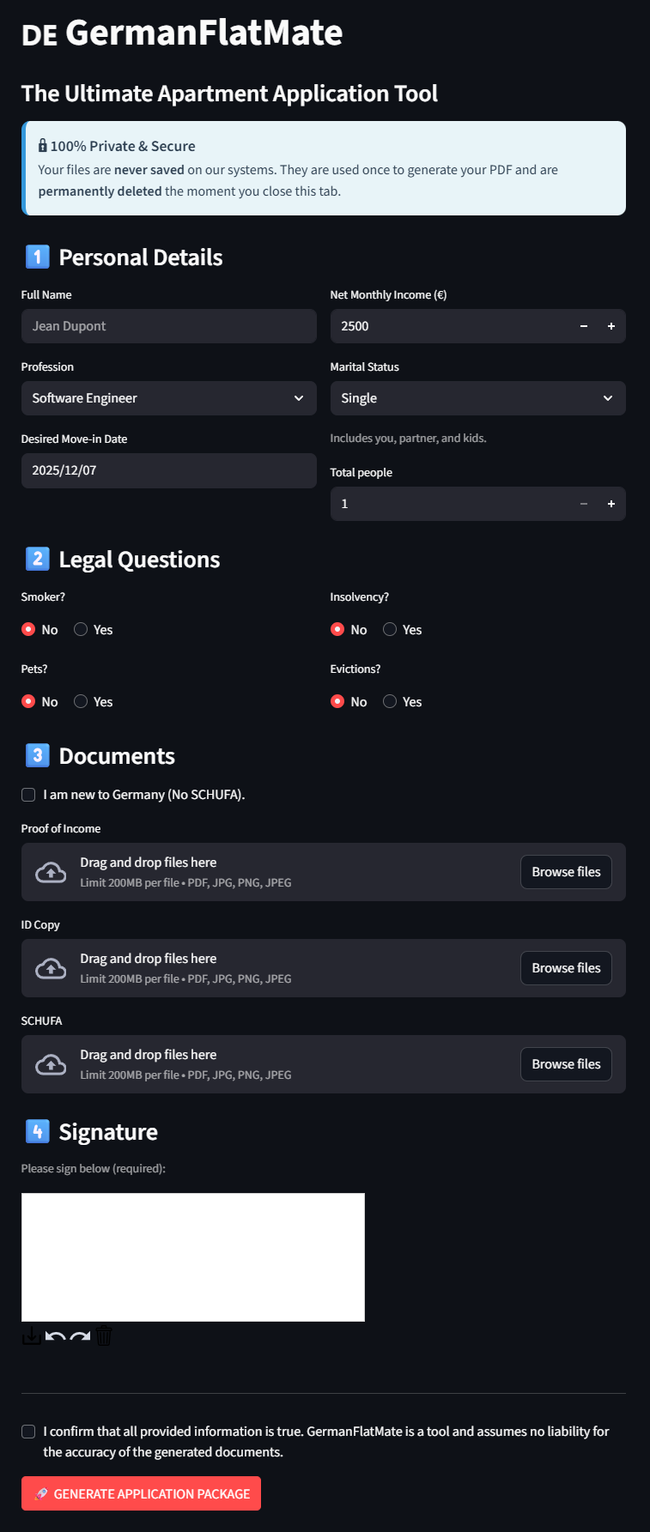Click the plus button for Total people
650x1532 pixels.
click(x=611, y=504)
